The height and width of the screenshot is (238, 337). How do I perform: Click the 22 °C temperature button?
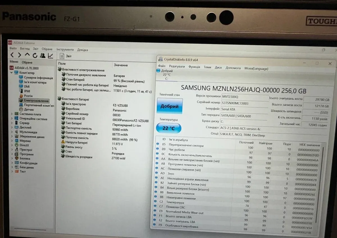click(x=168, y=128)
